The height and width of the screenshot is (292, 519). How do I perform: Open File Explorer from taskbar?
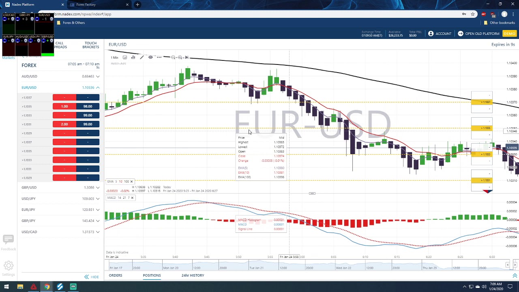[x=20, y=287]
